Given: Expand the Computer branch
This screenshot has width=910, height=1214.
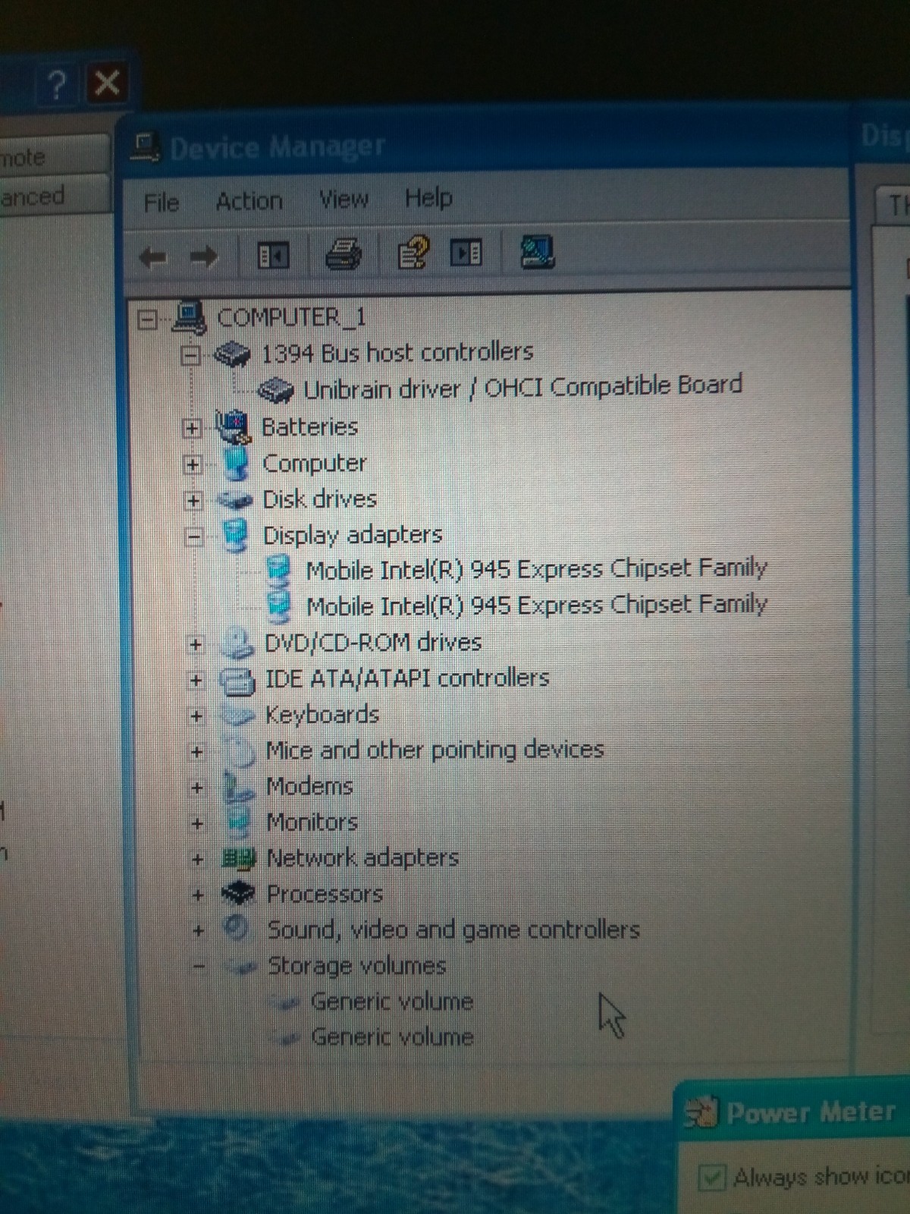Looking at the screenshot, I should click(x=193, y=464).
